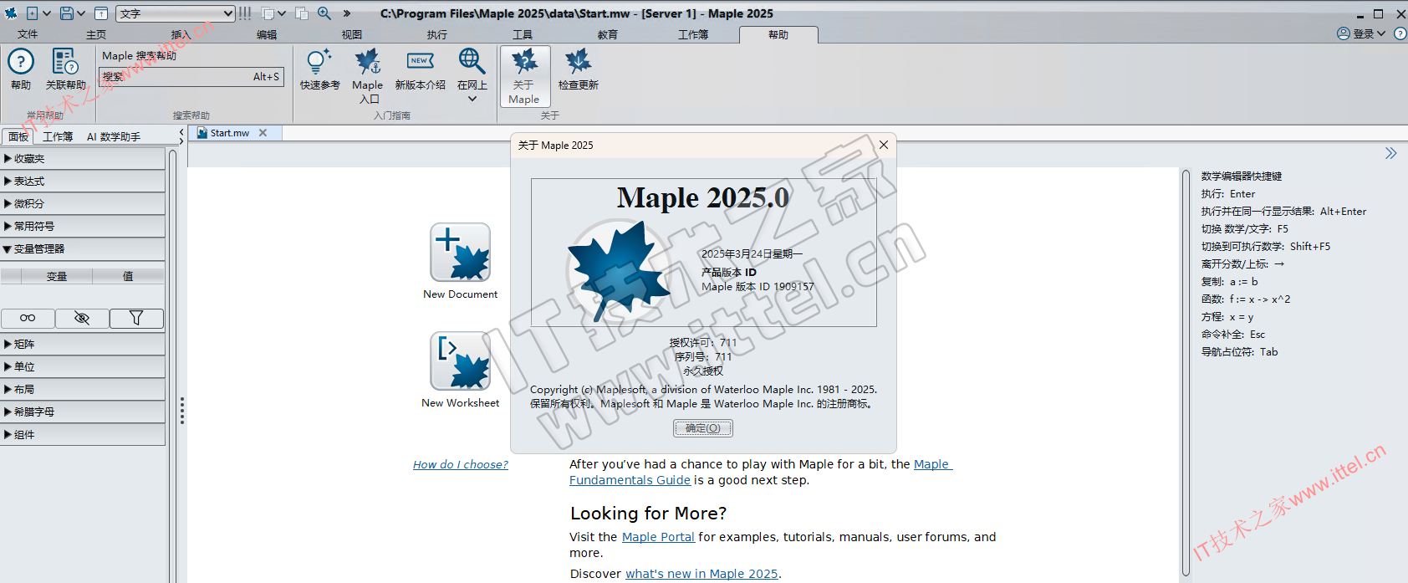Click the help question icon beside 登录
Viewport: 1408px width, 583px height.
(1400, 33)
